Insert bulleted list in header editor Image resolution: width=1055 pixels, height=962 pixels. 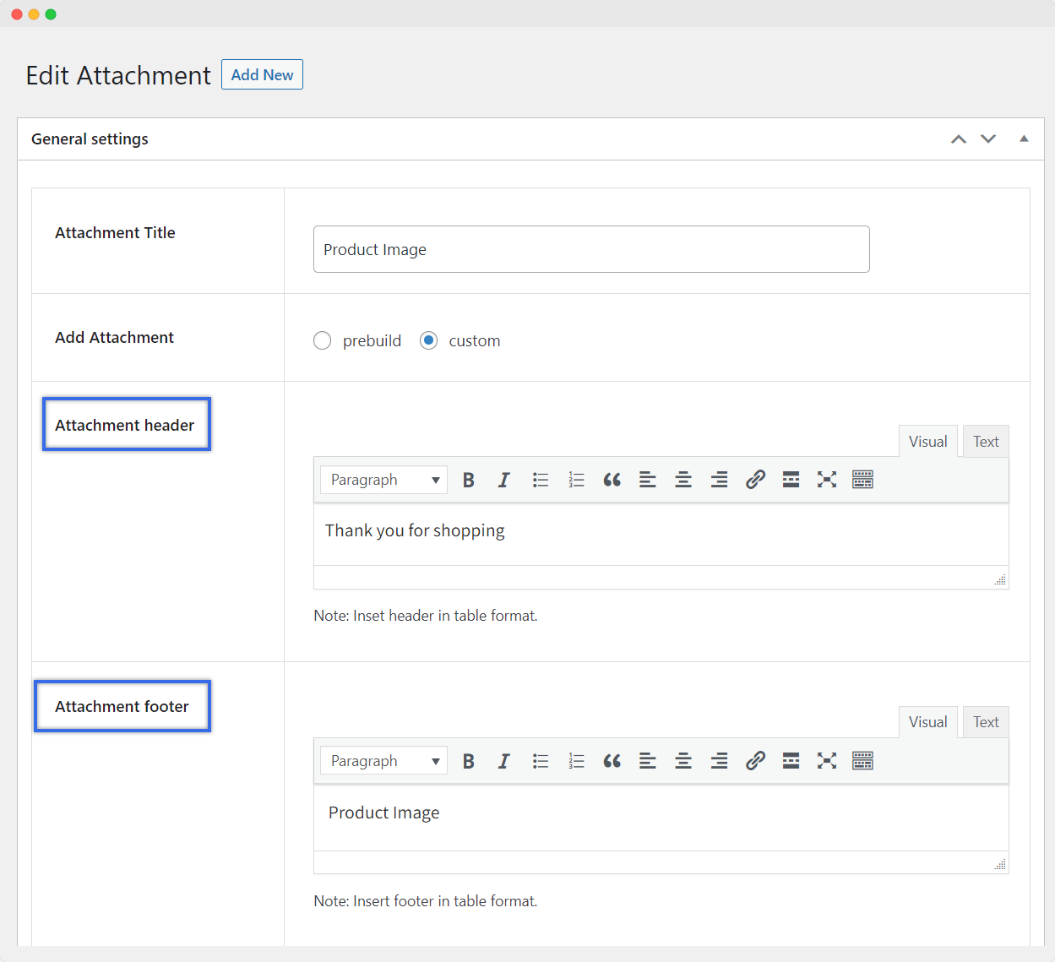coord(541,480)
